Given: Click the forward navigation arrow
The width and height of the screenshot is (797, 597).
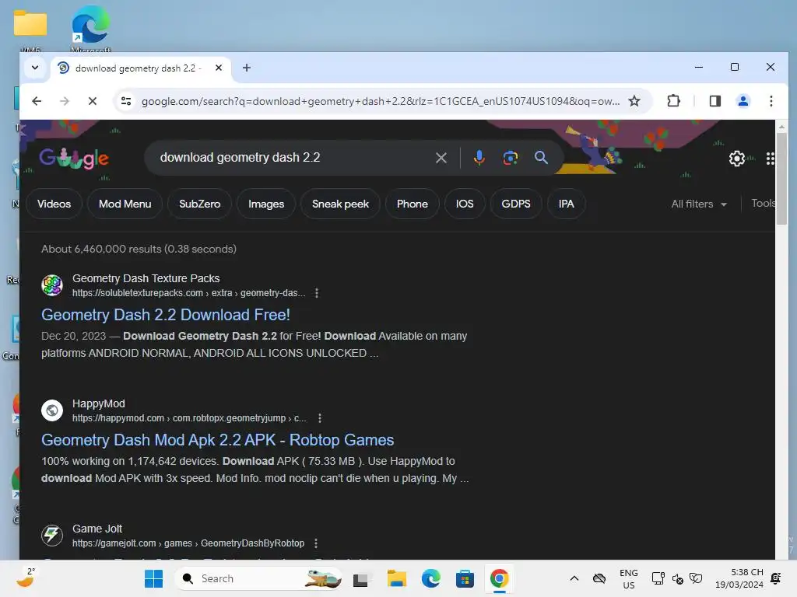Looking at the screenshot, I should tap(65, 101).
